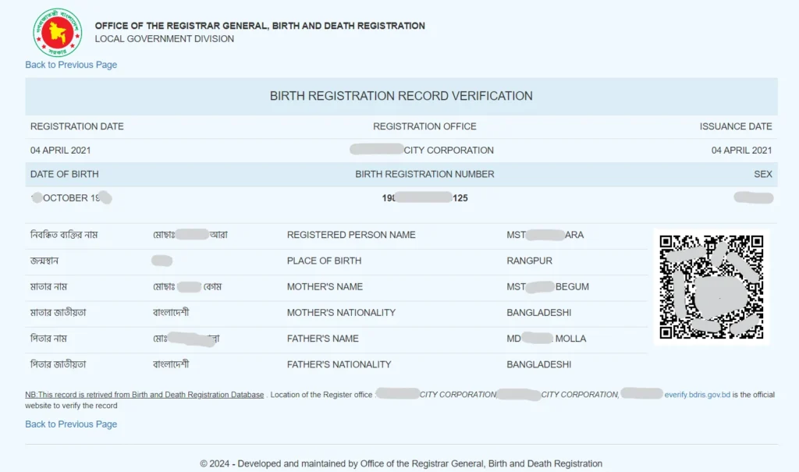Click the Issuance Date column header

[735, 126]
